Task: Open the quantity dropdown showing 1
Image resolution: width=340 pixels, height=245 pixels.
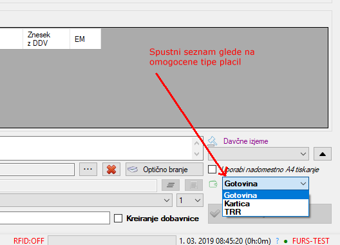Action: point(190,201)
